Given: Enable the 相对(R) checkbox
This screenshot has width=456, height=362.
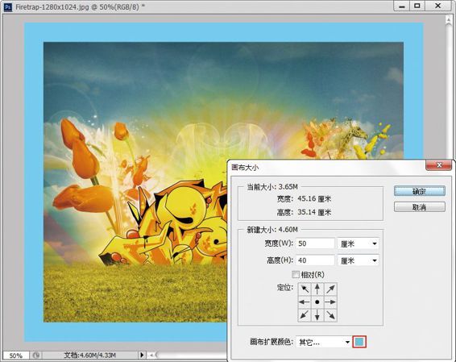Looking at the screenshot, I should click(296, 274).
